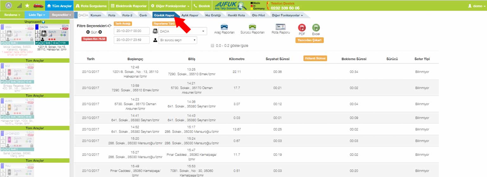Viewport: 487px width, 177px height.
Task: Click the end date field 20-10-2017 23:59
Action: tap(132, 40)
